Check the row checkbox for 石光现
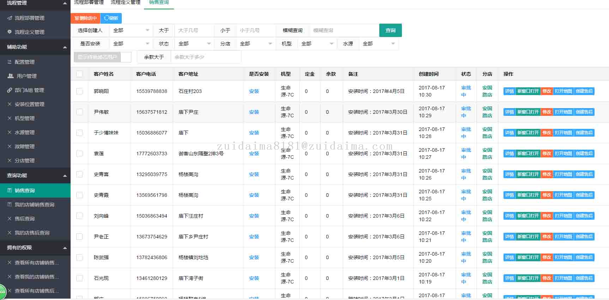The height and width of the screenshot is (300, 609). click(x=79, y=278)
